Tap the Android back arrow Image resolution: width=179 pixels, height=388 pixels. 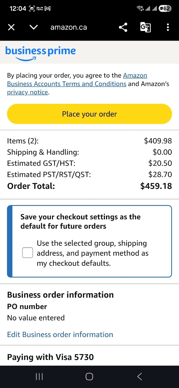point(139,376)
